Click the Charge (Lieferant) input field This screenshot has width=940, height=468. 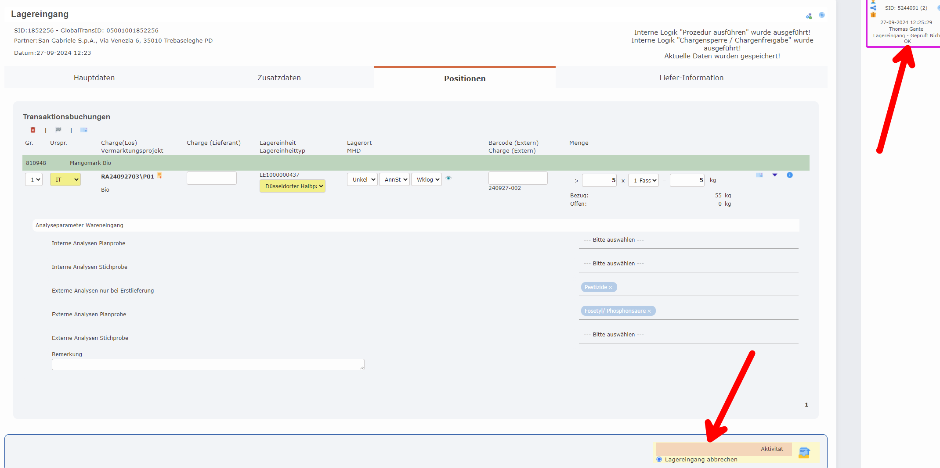tap(211, 178)
